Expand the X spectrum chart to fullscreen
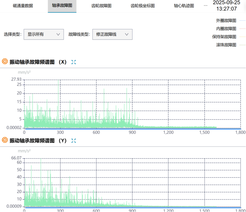This screenshot has width=246, height=212. pos(74,62)
